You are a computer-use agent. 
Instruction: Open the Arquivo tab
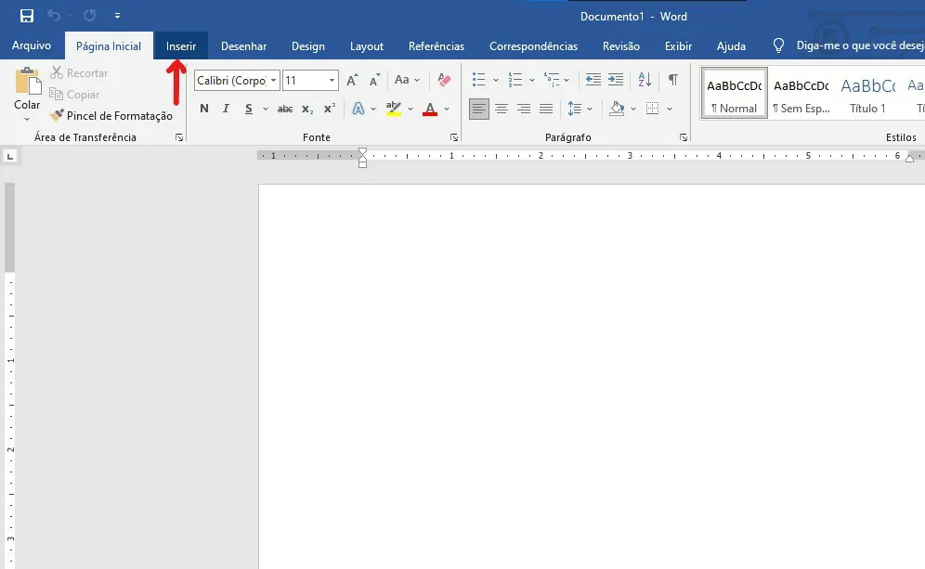tap(32, 45)
